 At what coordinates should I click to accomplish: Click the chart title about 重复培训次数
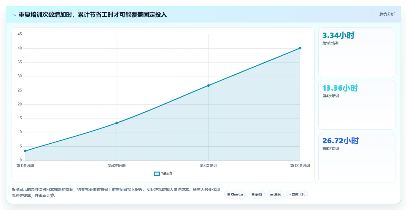point(93,15)
